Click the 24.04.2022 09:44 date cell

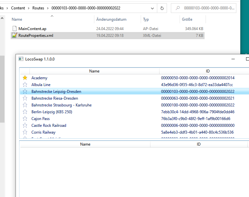[x=110, y=29]
